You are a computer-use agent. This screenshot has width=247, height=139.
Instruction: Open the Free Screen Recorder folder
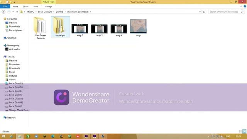(x=41, y=28)
